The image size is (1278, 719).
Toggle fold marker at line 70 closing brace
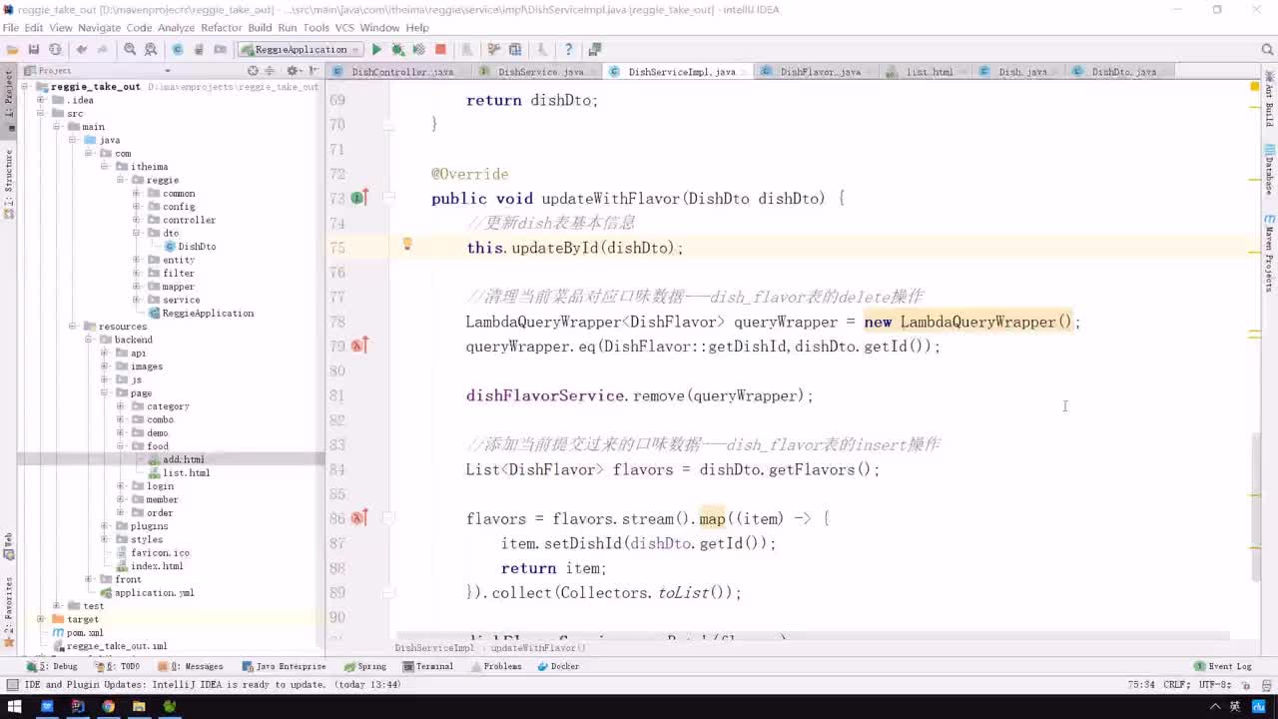(389, 125)
